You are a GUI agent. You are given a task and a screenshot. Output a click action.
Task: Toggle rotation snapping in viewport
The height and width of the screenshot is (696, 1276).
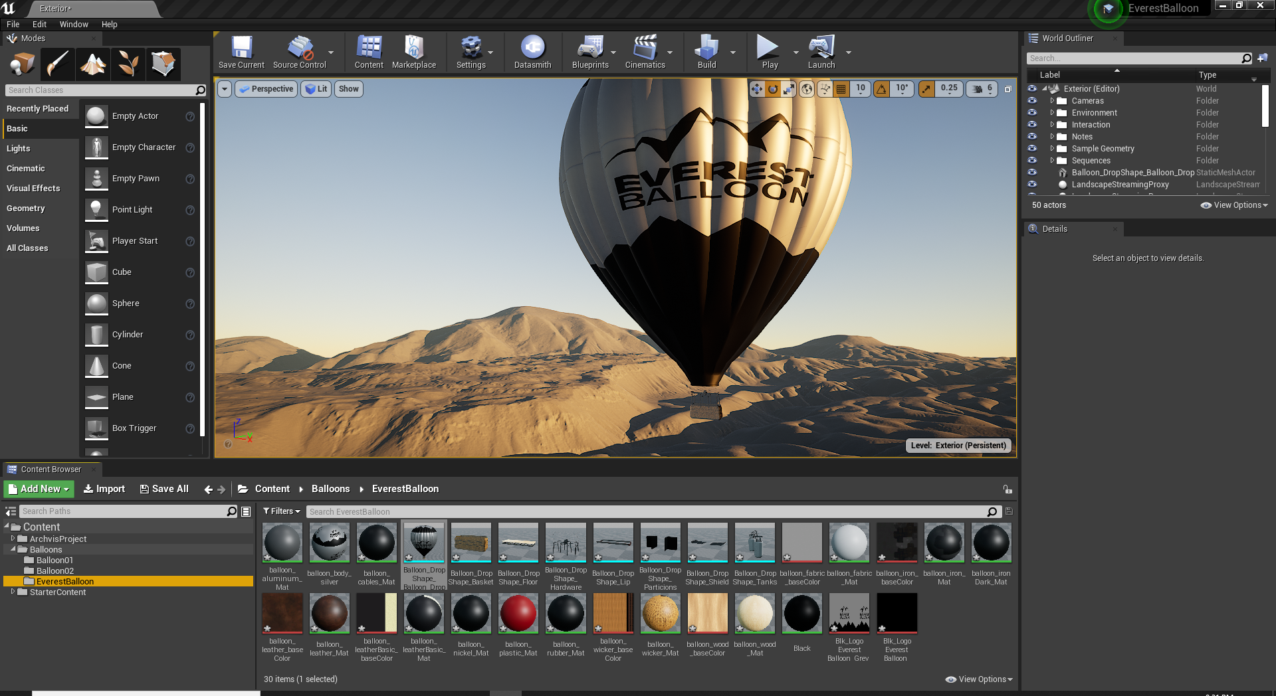[881, 89]
